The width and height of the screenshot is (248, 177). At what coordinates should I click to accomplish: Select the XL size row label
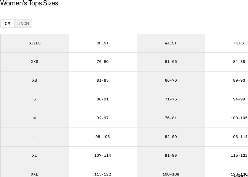coord(34,156)
